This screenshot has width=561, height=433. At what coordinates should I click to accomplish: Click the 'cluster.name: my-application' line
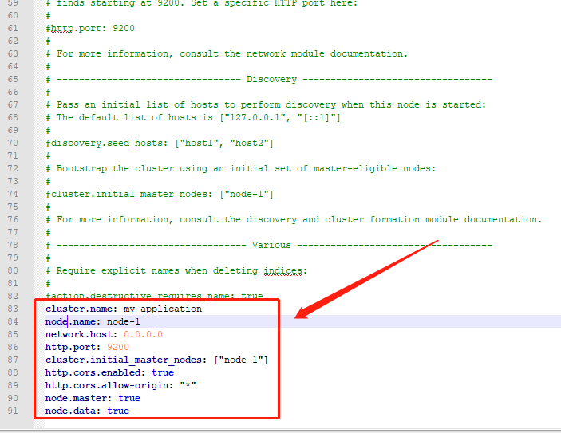tap(124, 309)
